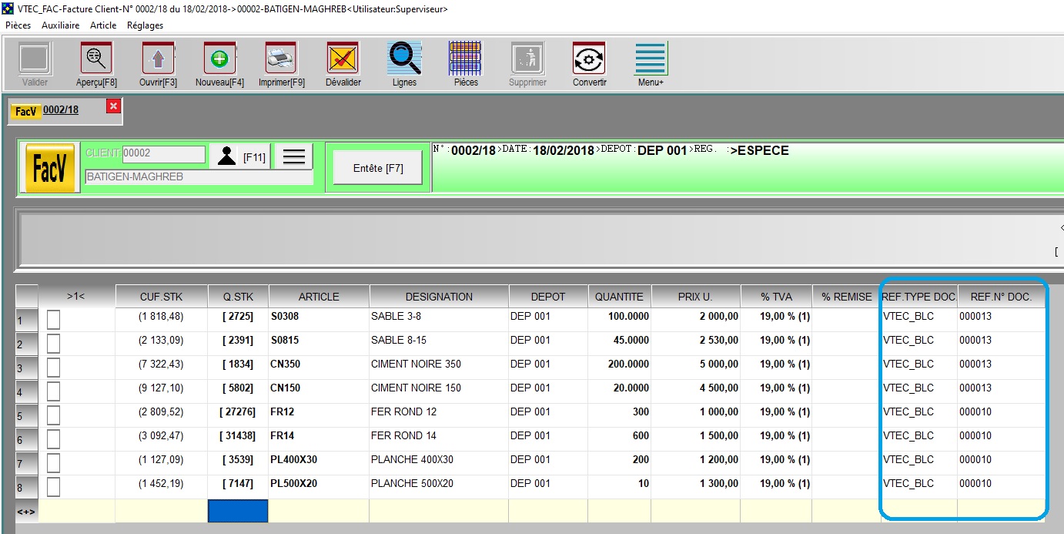Screen dimensions: 1064x534
Task: Click the hamburger lines button
Action: point(293,156)
